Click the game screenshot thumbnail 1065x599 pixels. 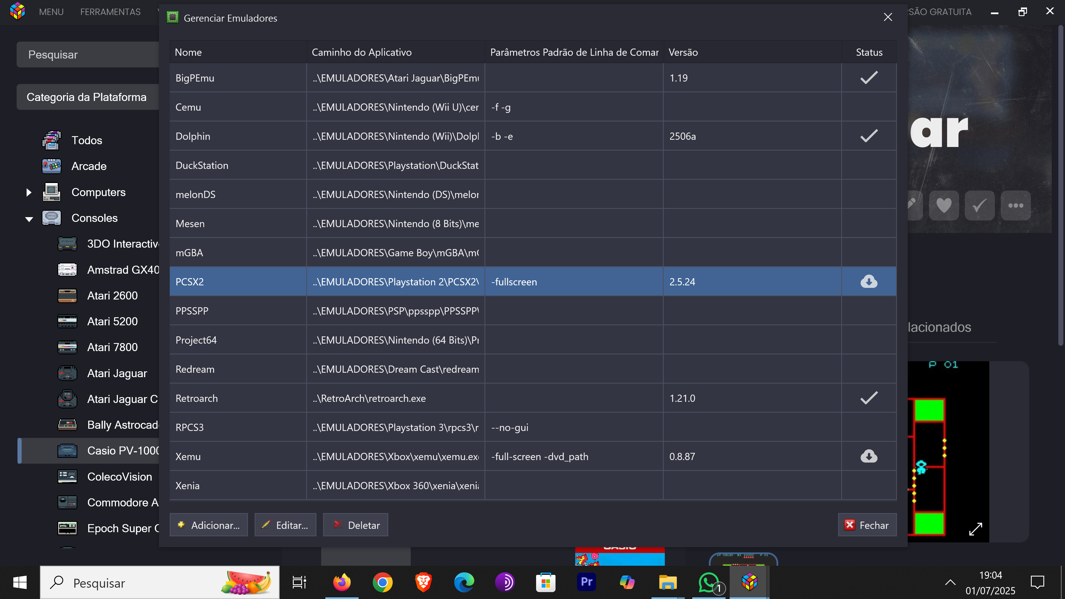pos(949,451)
